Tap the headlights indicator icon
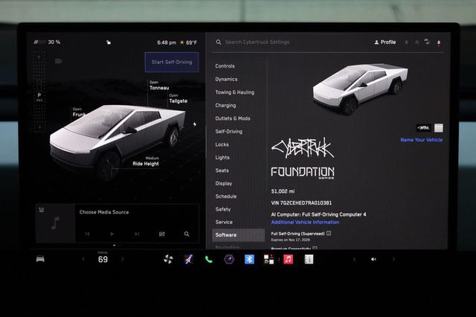This screenshot has height=317, width=476. point(58,61)
